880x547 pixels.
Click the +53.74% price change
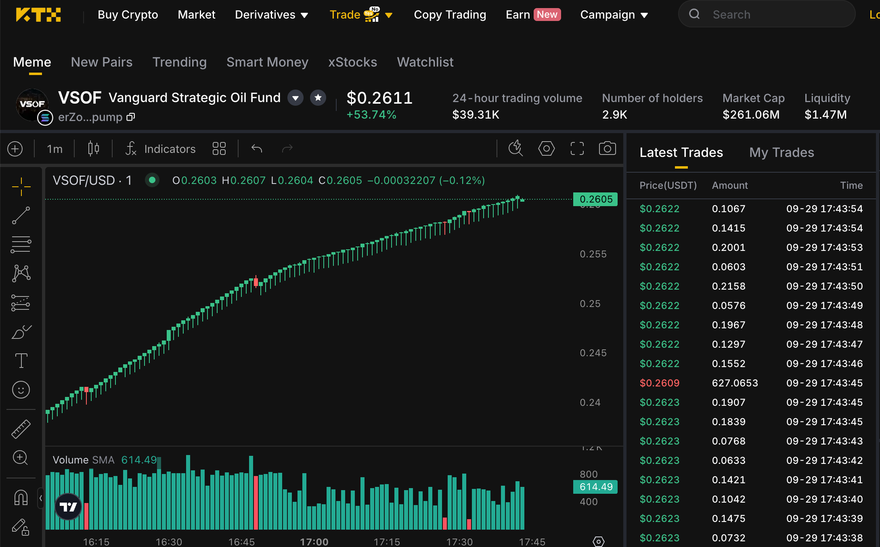coord(371,115)
